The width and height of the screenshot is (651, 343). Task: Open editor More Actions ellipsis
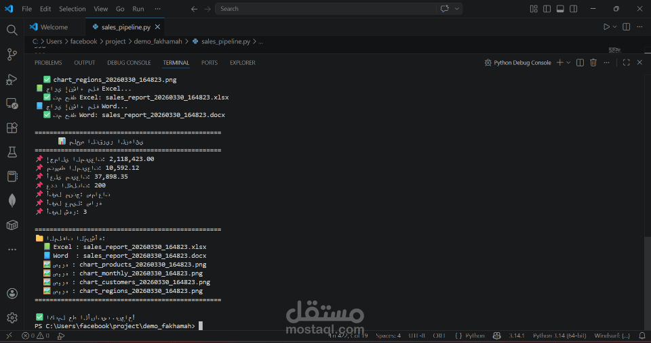[639, 27]
